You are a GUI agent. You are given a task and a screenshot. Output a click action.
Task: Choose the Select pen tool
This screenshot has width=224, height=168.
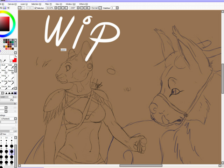pos(5,72)
